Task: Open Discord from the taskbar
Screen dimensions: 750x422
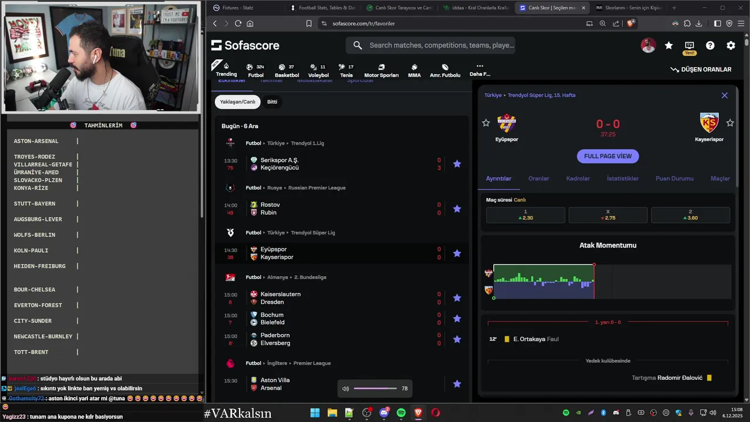Action: pos(384,413)
